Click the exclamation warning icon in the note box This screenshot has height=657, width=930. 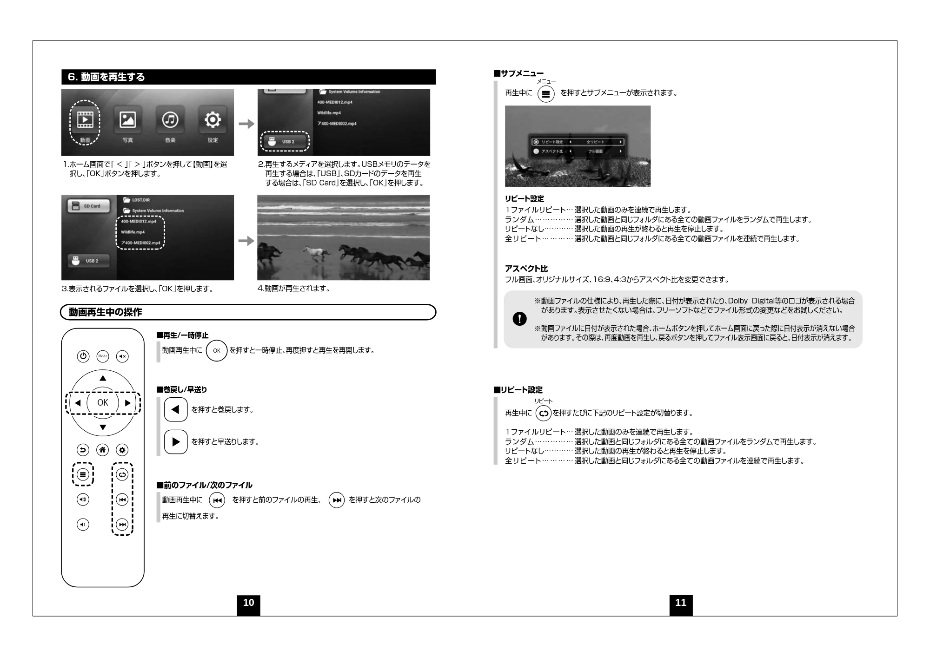[519, 319]
